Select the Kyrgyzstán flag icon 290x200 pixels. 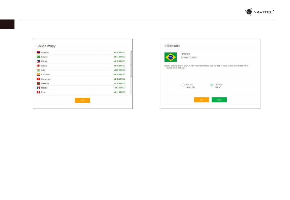pyautogui.click(x=38, y=79)
